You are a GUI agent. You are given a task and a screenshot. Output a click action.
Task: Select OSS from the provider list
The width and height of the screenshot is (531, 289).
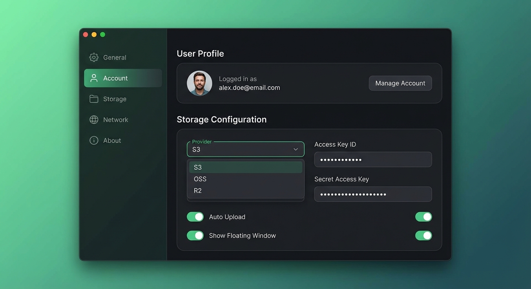pyautogui.click(x=200, y=179)
